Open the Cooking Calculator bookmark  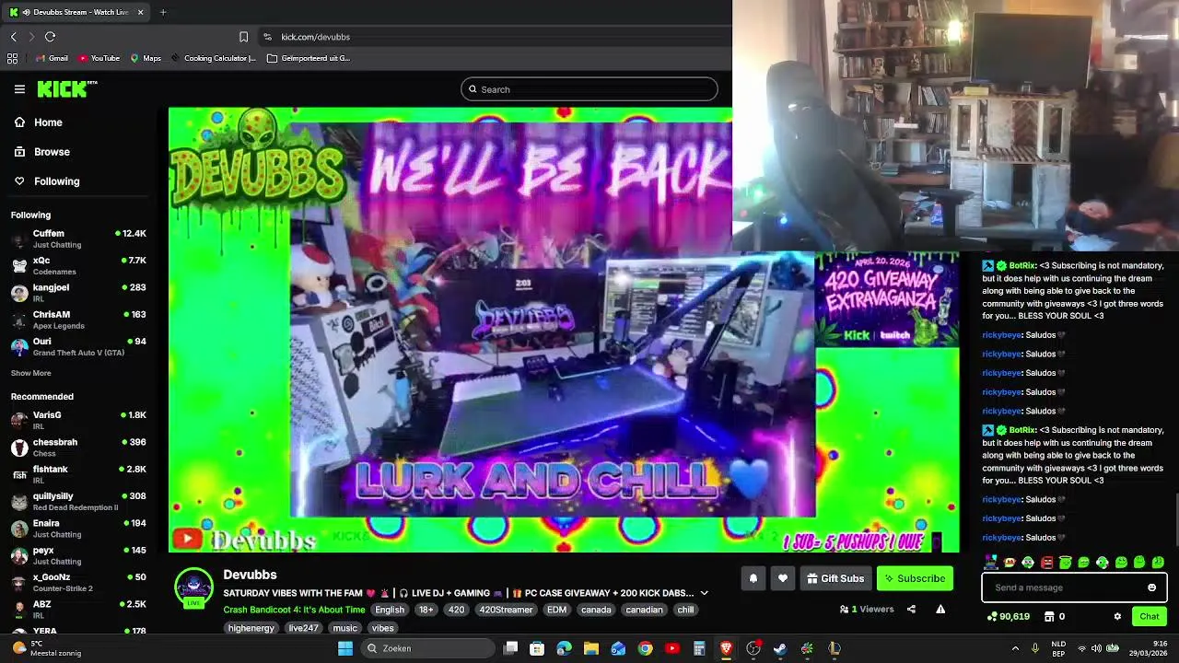(213, 58)
